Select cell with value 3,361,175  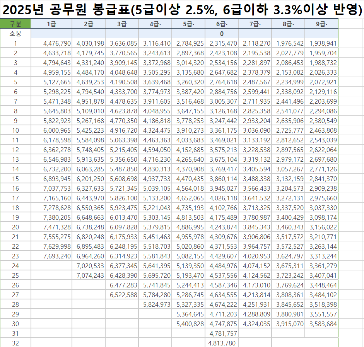click(222, 130)
